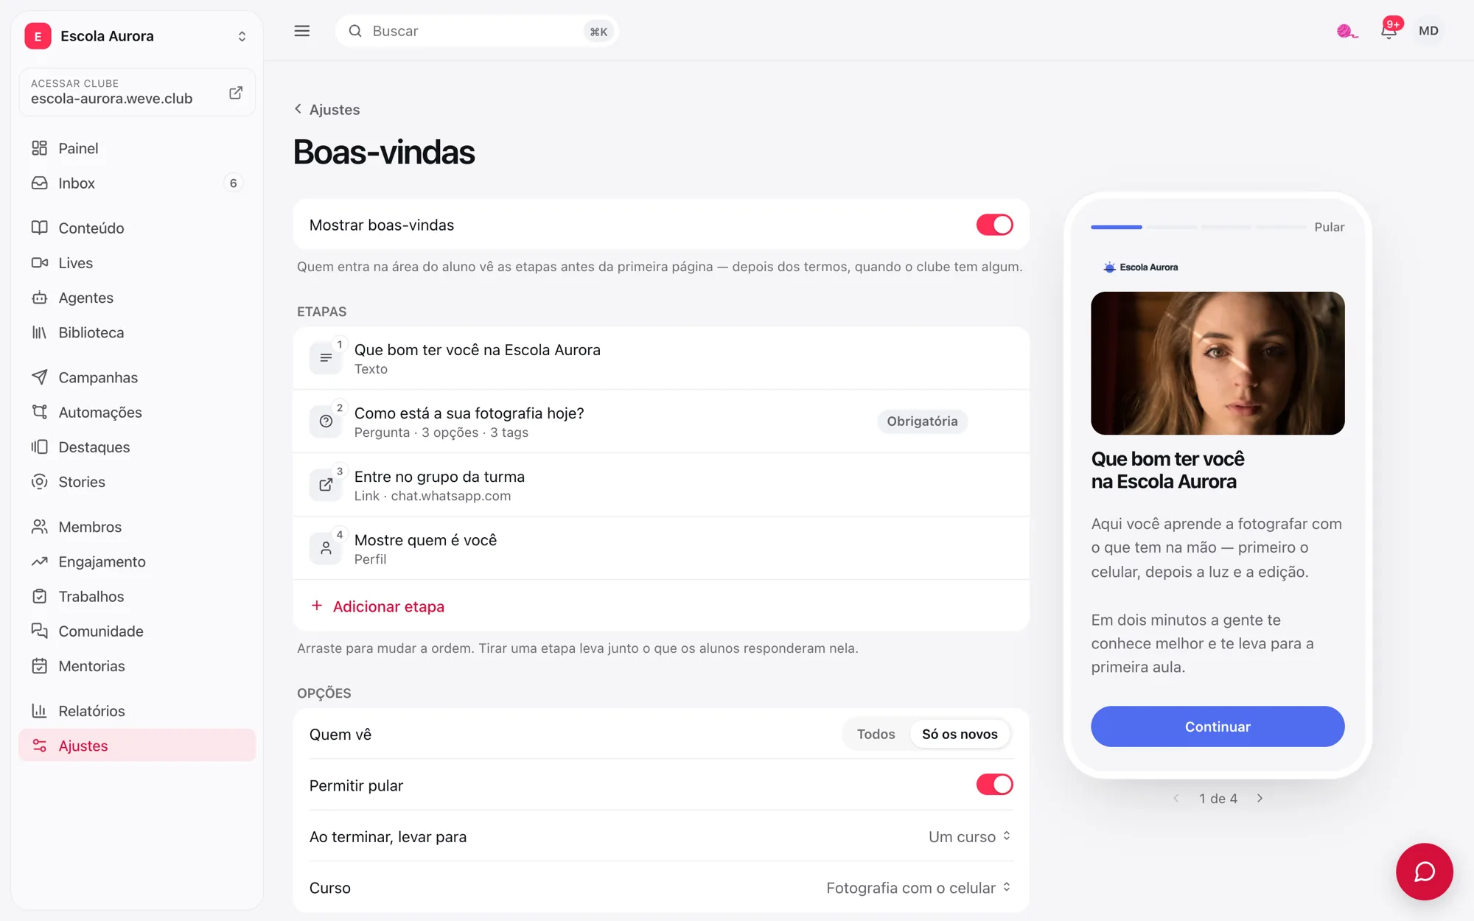Open the chat support bubble
Viewport: 1474px width, 921px height.
(1424, 872)
